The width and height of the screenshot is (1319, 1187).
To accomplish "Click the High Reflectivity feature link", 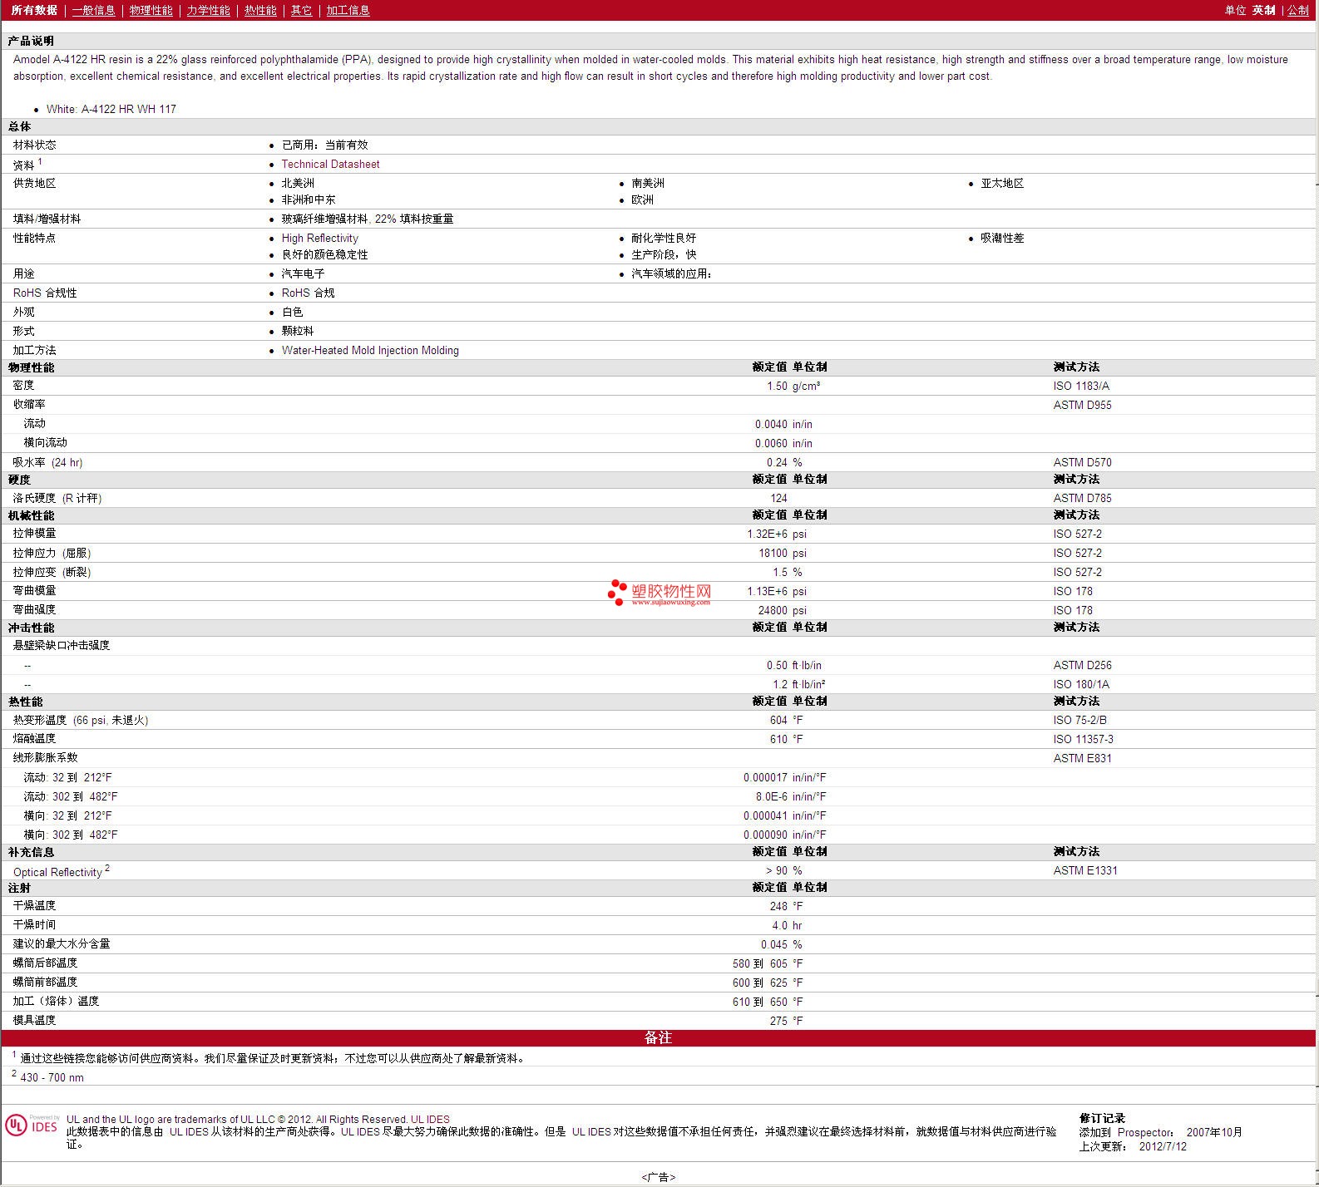I will (319, 238).
